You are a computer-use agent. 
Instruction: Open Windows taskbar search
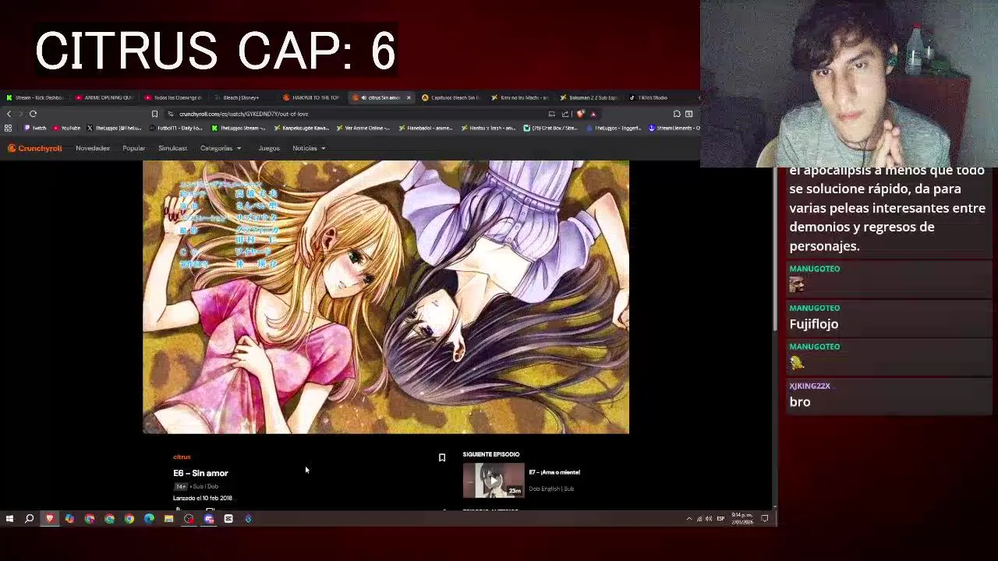pyautogui.click(x=29, y=519)
